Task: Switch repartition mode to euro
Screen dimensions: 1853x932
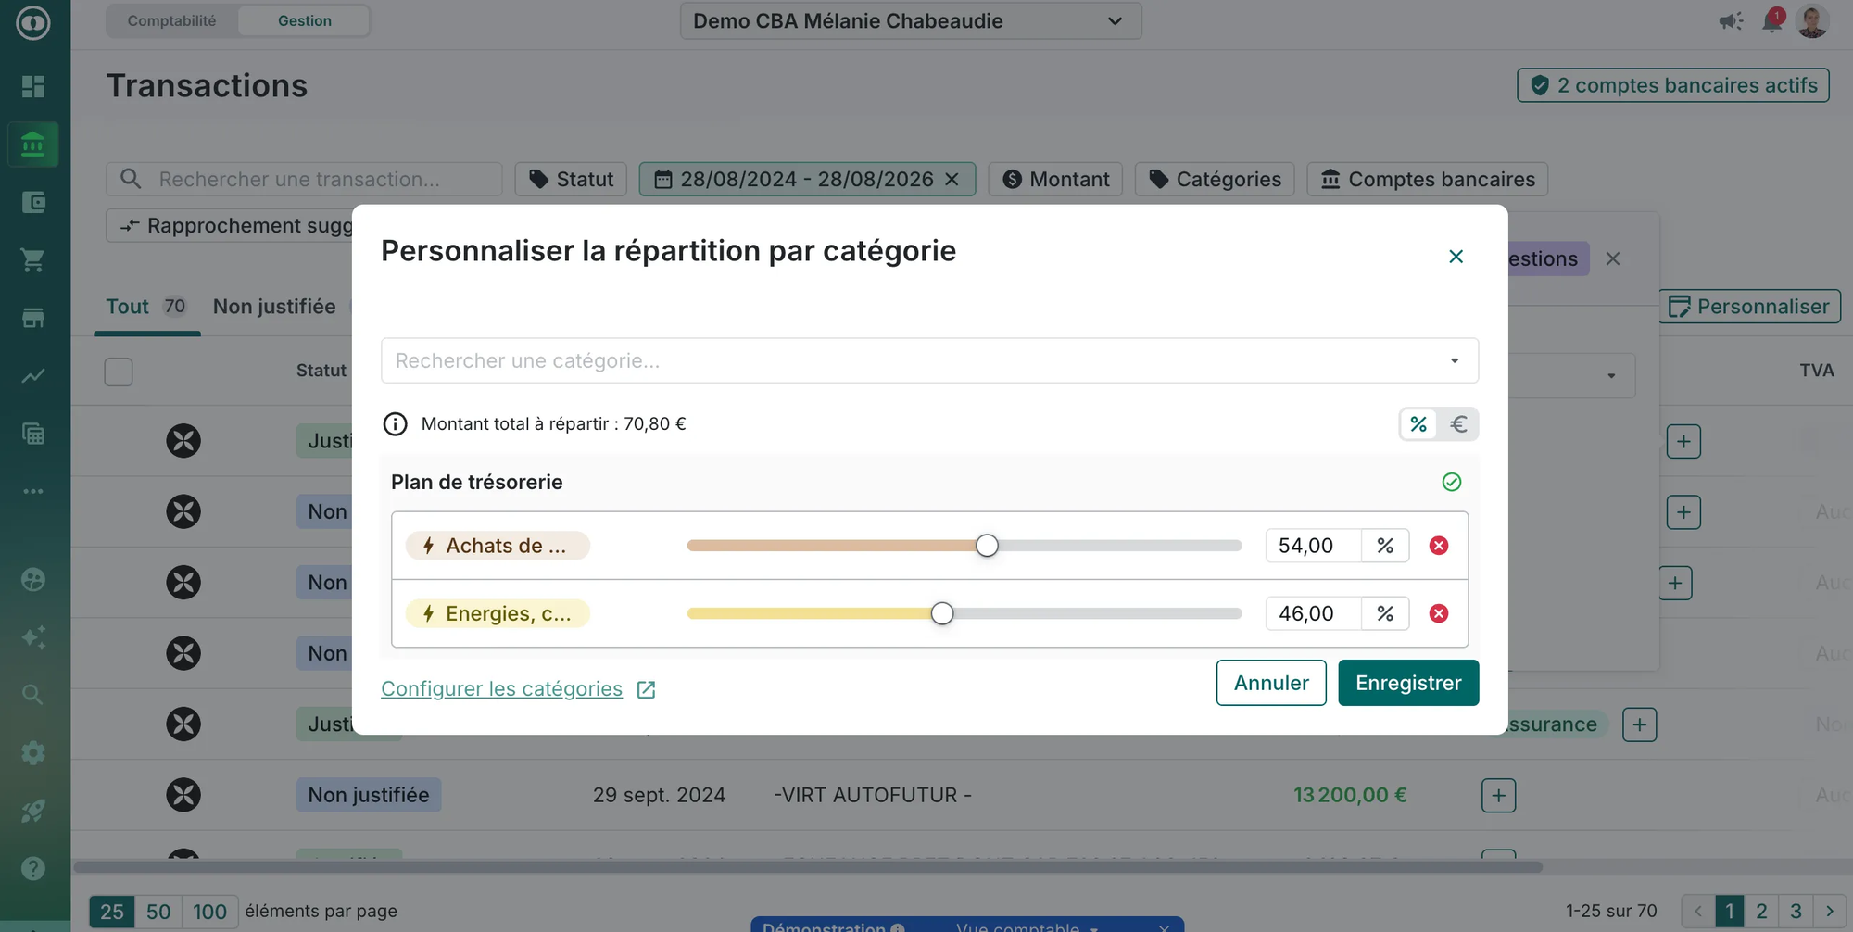Action: click(1458, 424)
